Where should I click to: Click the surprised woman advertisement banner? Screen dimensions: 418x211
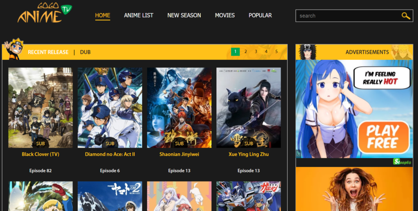click(354, 189)
